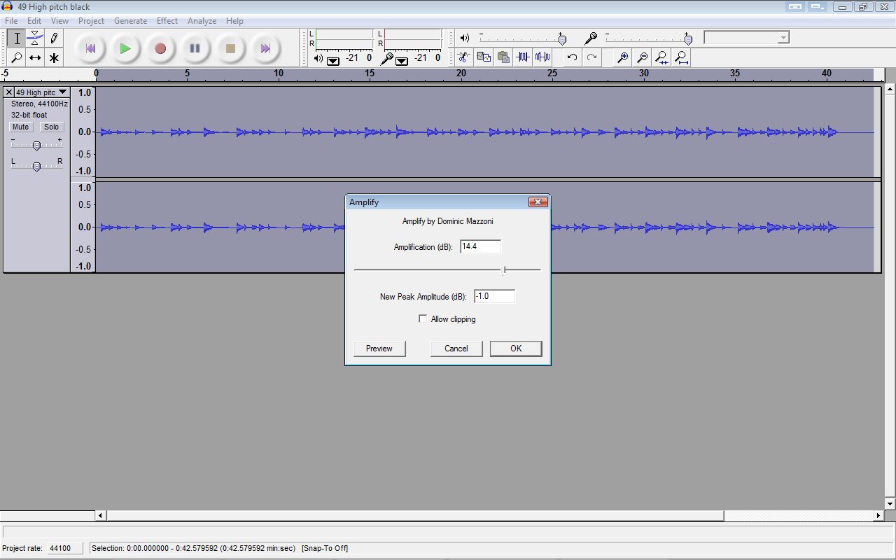
Task: Toggle the track Solo button
Action: 51,127
